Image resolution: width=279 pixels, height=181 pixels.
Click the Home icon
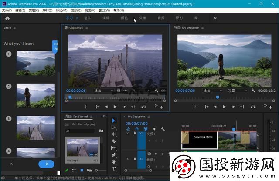pos(7,18)
